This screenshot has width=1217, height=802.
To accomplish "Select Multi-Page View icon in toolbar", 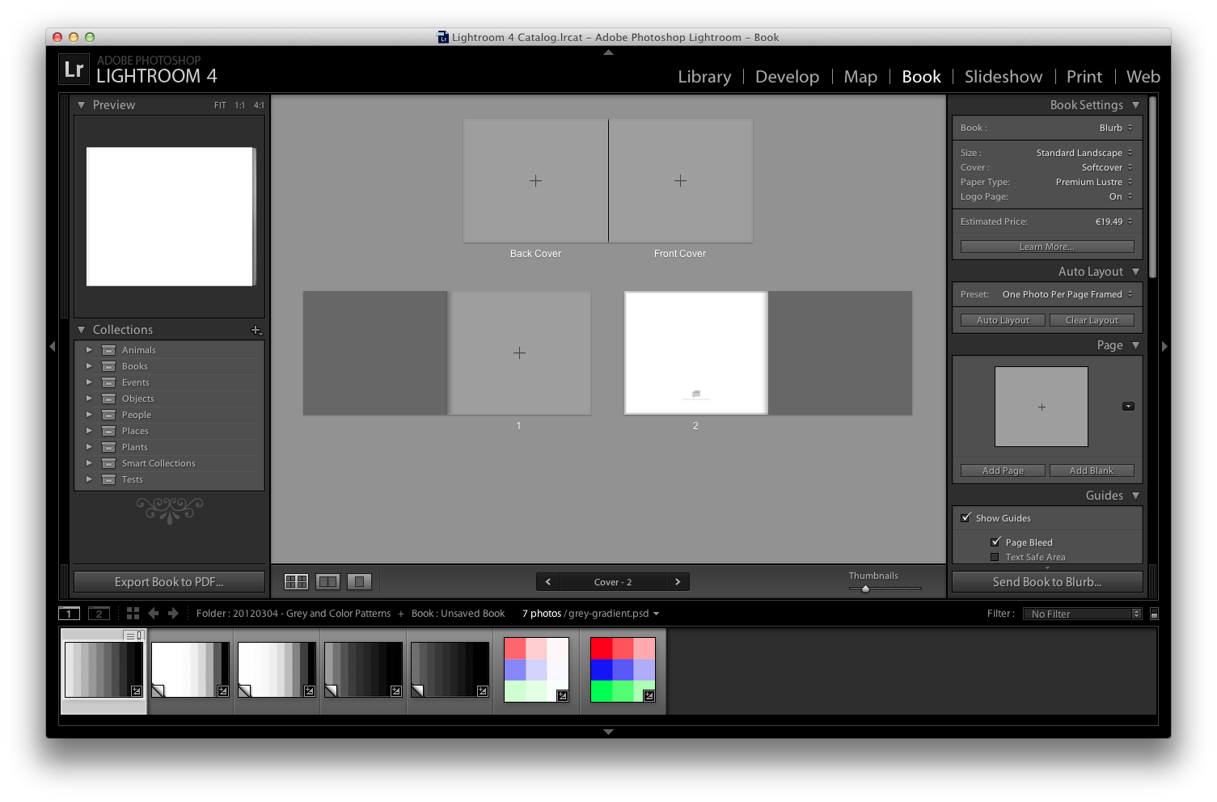I will [296, 581].
